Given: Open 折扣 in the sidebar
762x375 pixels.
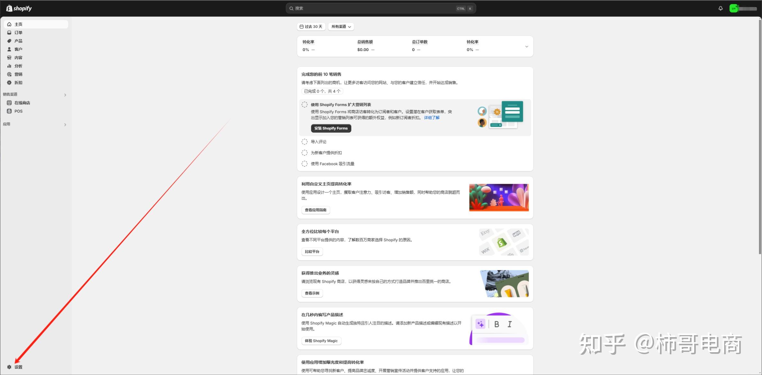Looking at the screenshot, I should pos(36,83).
